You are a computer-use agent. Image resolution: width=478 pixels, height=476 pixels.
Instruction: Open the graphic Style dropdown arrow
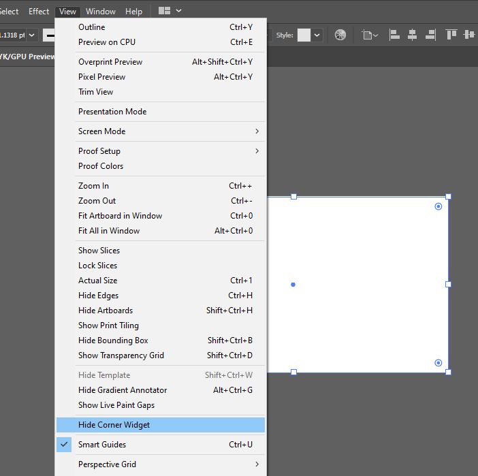[x=317, y=35]
